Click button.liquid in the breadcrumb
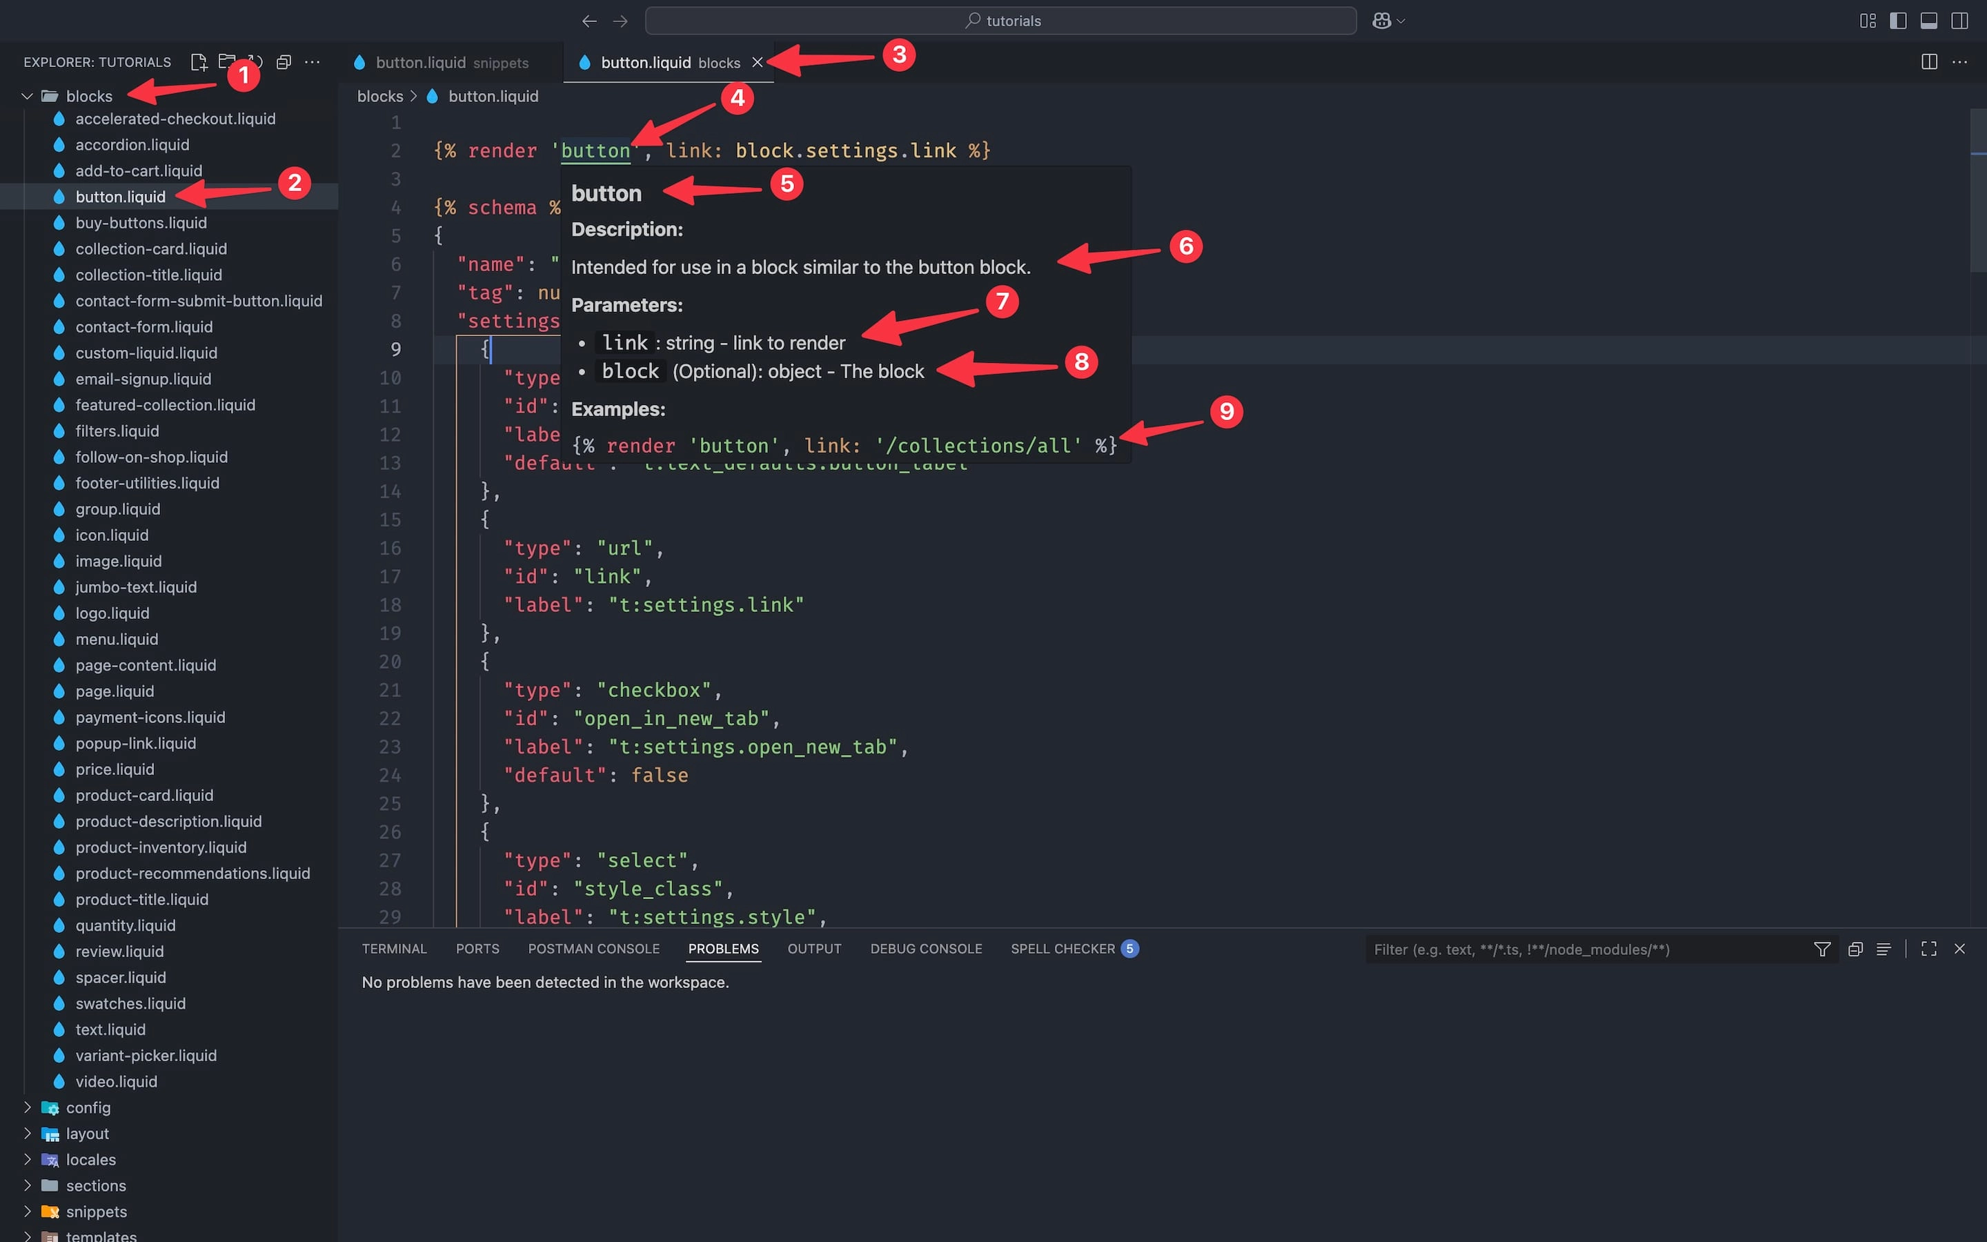Viewport: 1987px width, 1242px height. tap(493, 97)
